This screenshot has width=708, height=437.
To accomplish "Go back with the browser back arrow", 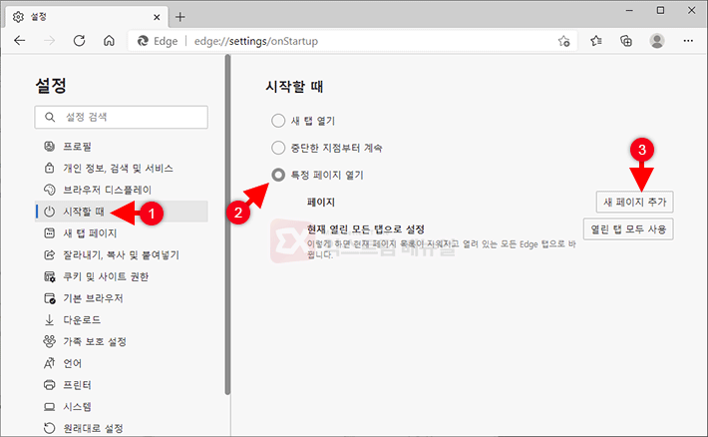I will click(19, 41).
